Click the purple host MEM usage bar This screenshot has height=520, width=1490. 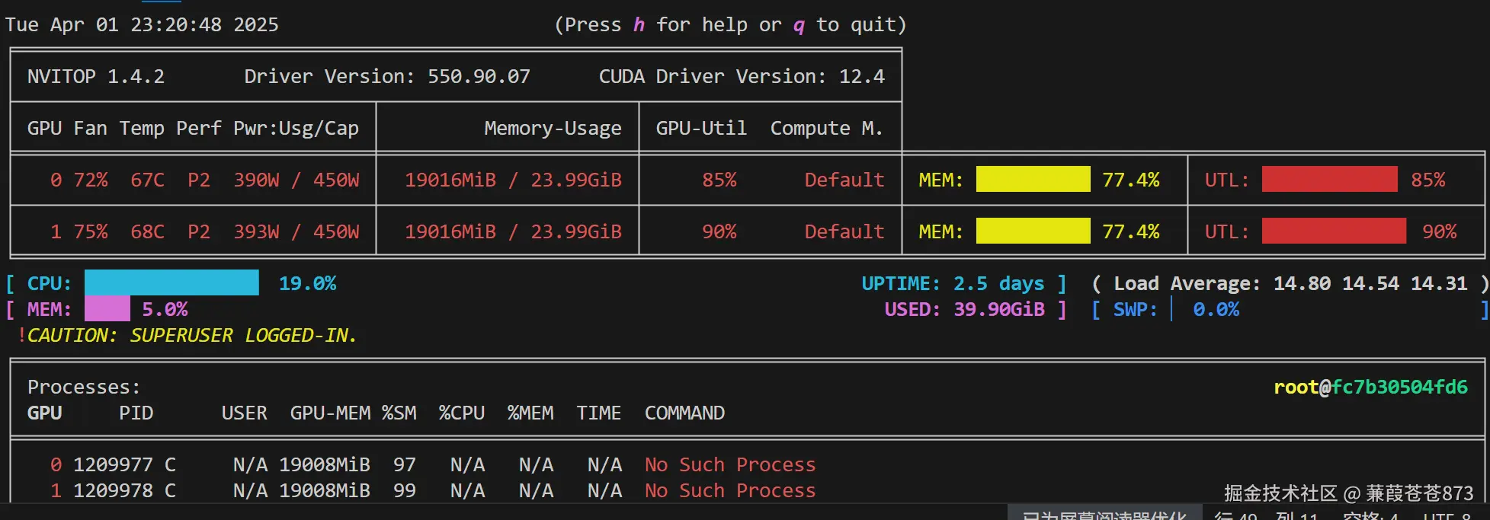tap(107, 309)
